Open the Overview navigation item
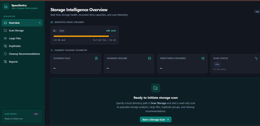Viewport: 260px width, 126px height. (22, 23)
